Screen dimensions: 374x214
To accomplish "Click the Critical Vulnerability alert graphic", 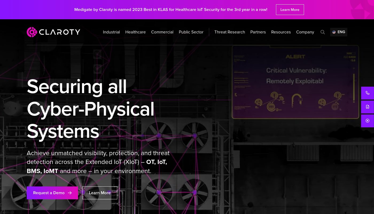I will coord(295,82).
